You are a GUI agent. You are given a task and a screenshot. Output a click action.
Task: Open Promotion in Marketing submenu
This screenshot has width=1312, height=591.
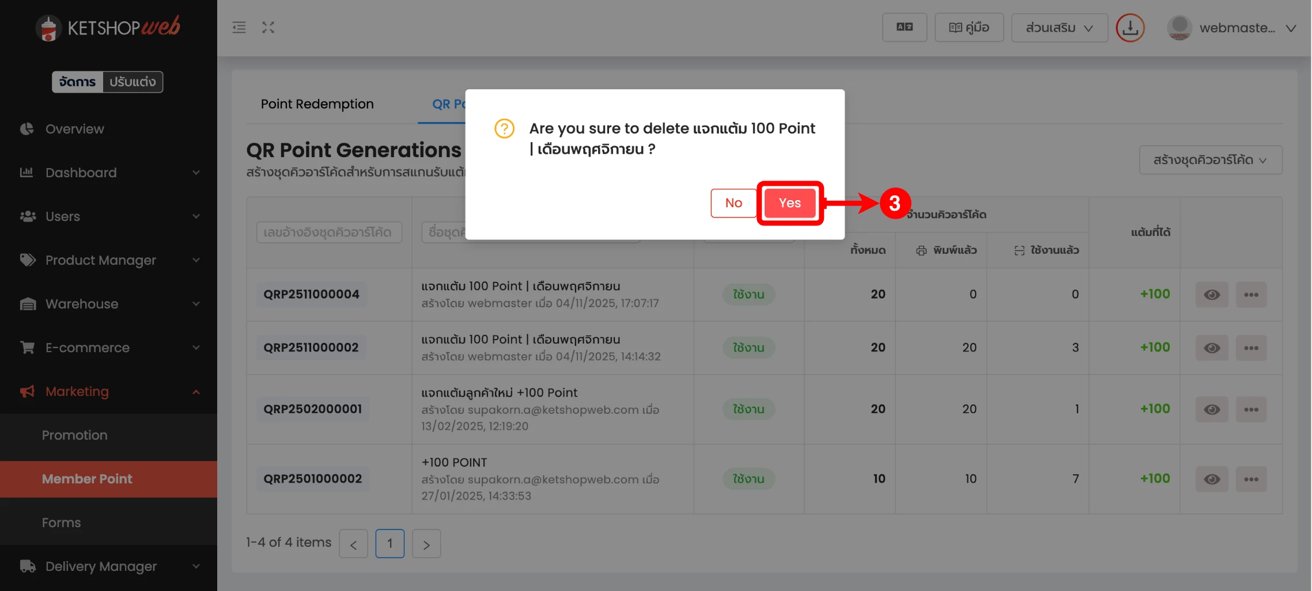coord(74,435)
